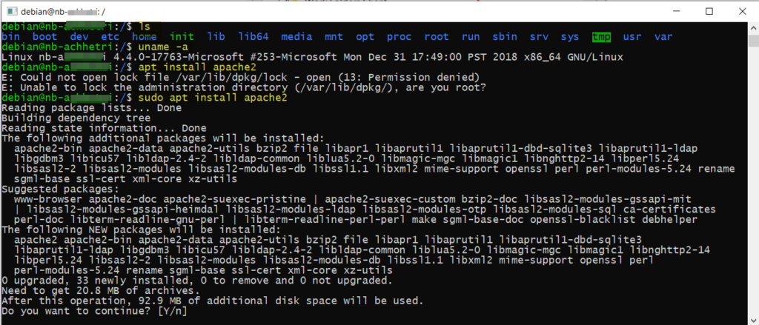
Task: Click the vertical scrollbar track
Action: point(754,184)
